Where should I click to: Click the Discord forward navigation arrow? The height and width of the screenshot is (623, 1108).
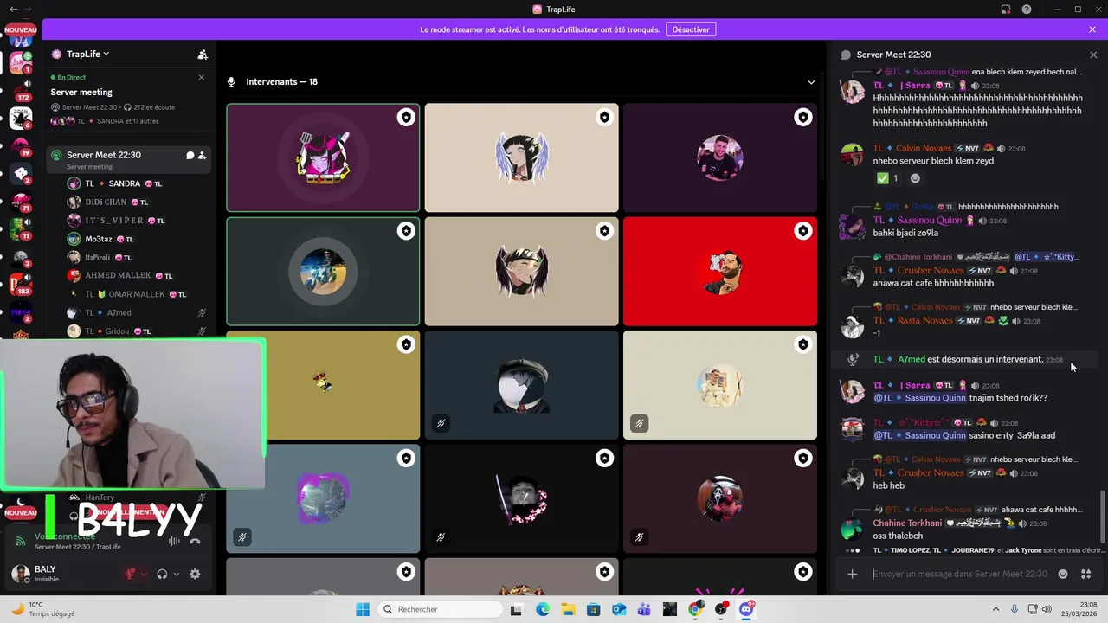[x=29, y=9]
